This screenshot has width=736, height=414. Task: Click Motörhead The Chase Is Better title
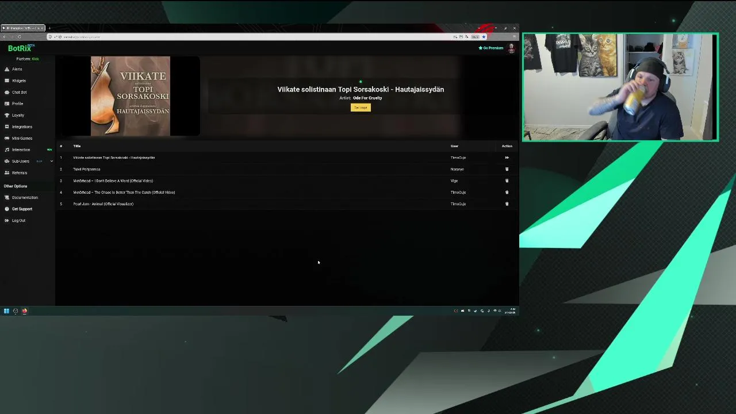[x=124, y=192]
